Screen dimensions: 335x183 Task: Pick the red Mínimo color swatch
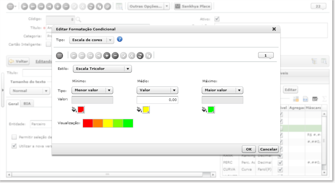(81, 110)
